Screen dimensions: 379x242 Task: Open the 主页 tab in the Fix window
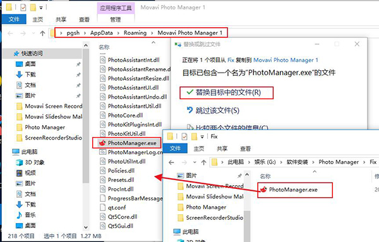pos(199,148)
